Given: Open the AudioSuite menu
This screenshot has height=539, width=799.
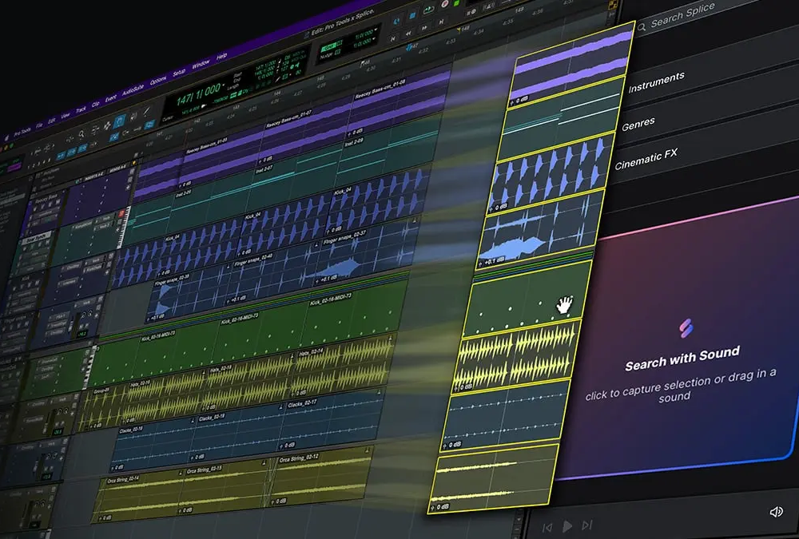Looking at the screenshot, I should point(133,91).
